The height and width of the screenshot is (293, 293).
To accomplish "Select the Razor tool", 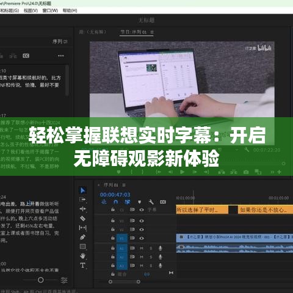I will click(82, 219).
